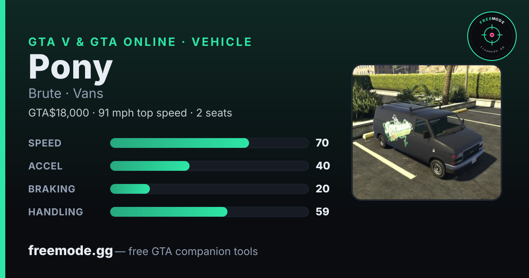The height and width of the screenshot is (278, 529).
Task: Click the handling value 59
Action: click(x=322, y=212)
